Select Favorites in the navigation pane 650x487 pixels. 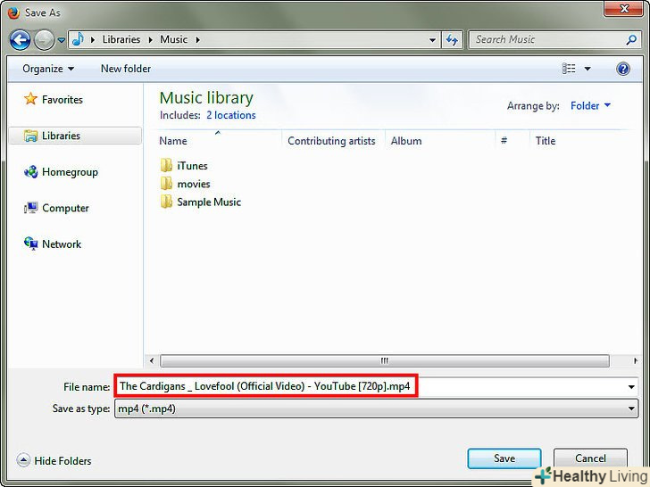pyautogui.click(x=62, y=100)
